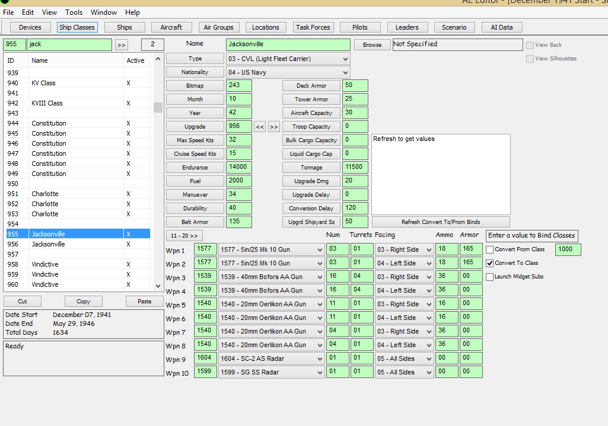Click the Max Speed Kts value field

[x=239, y=140]
